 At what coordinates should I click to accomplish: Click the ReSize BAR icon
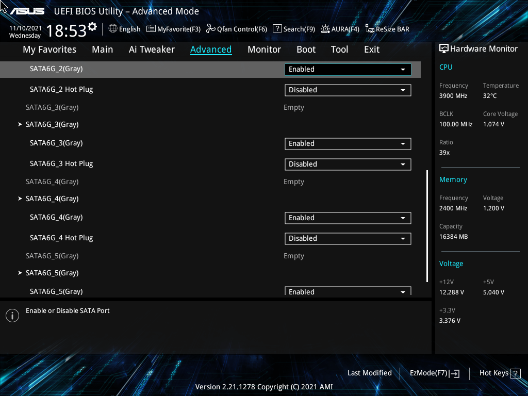point(370,29)
